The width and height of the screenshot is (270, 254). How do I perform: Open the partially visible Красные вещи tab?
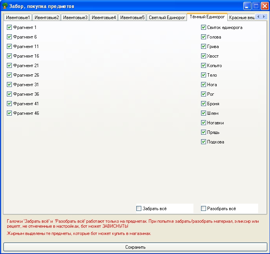pos(241,18)
